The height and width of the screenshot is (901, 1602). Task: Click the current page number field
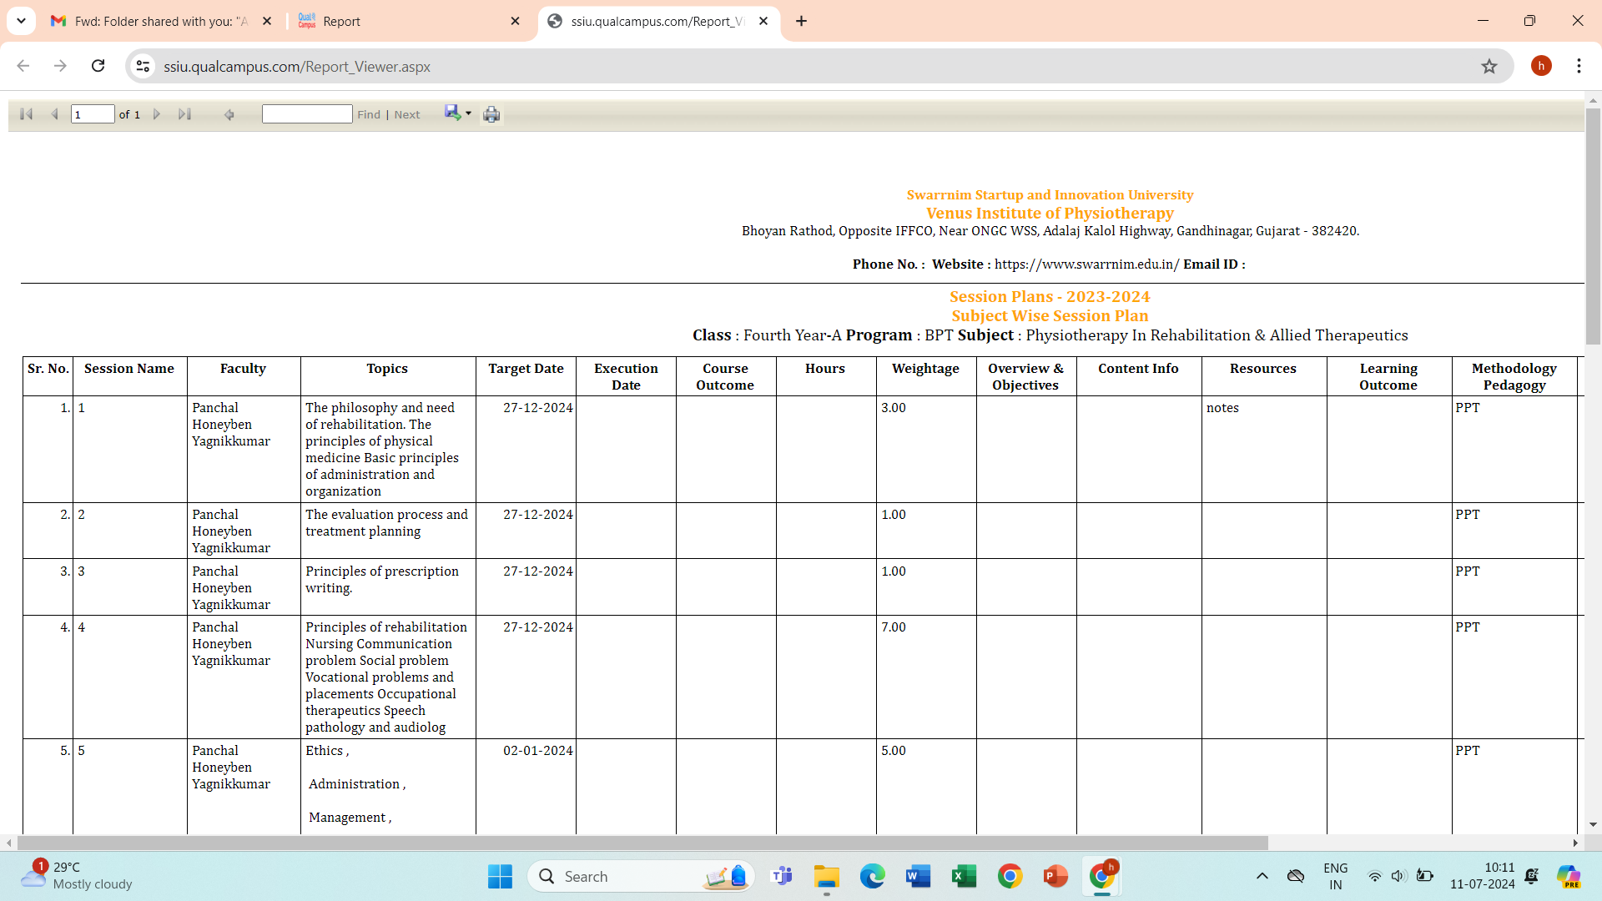click(x=93, y=114)
